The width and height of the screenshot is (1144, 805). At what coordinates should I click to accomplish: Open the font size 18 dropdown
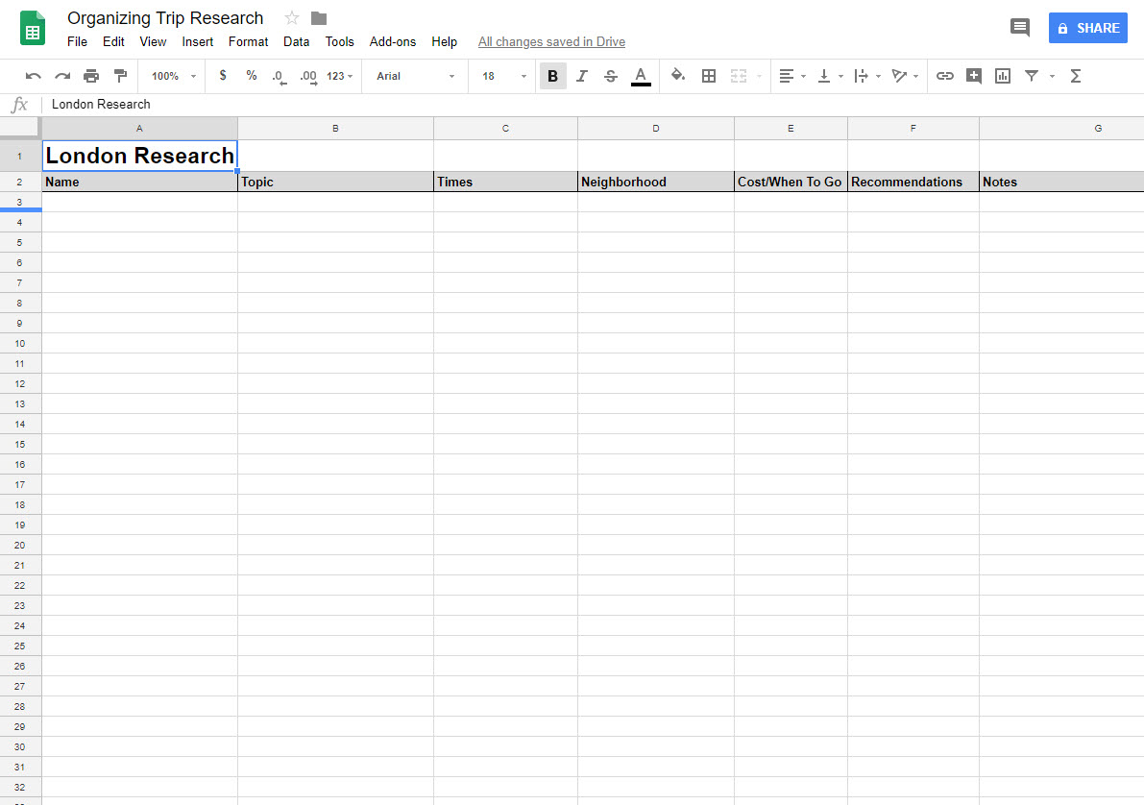pyautogui.click(x=503, y=76)
